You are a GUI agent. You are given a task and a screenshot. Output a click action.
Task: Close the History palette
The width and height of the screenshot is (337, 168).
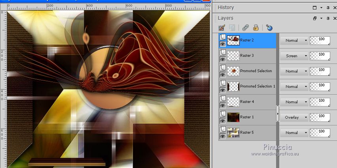[x=335, y=8]
